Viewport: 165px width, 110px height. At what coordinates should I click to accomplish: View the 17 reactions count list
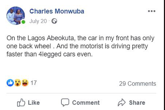click(33, 83)
